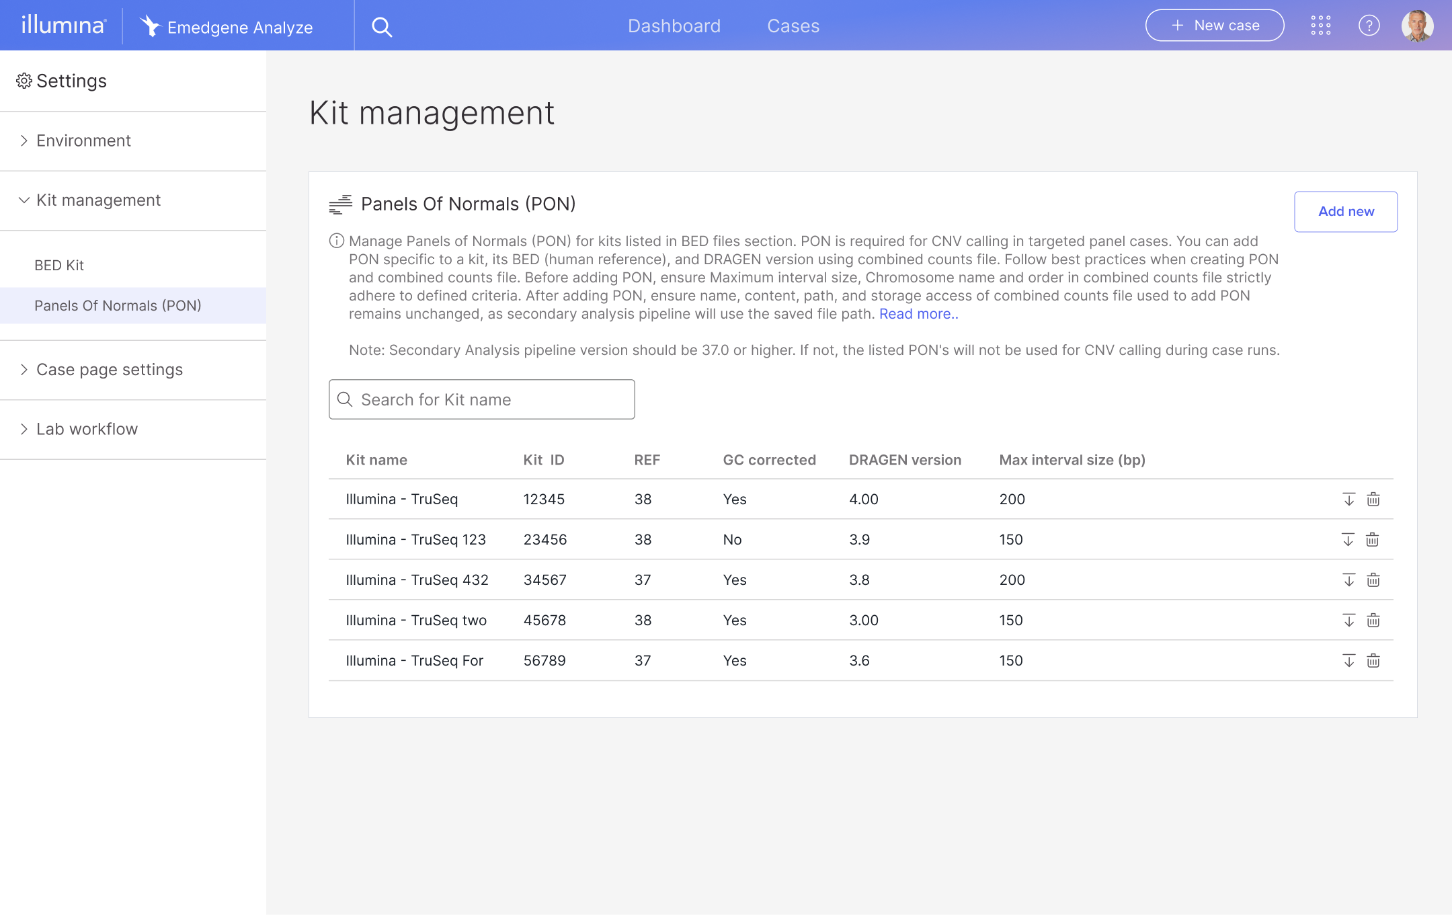Delete the Illumina - TruSeq 432 PON

pyautogui.click(x=1373, y=580)
